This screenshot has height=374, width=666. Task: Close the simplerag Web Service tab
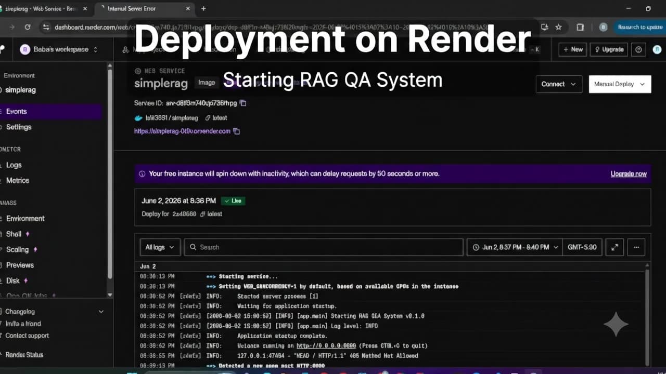(x=85, y=8)
